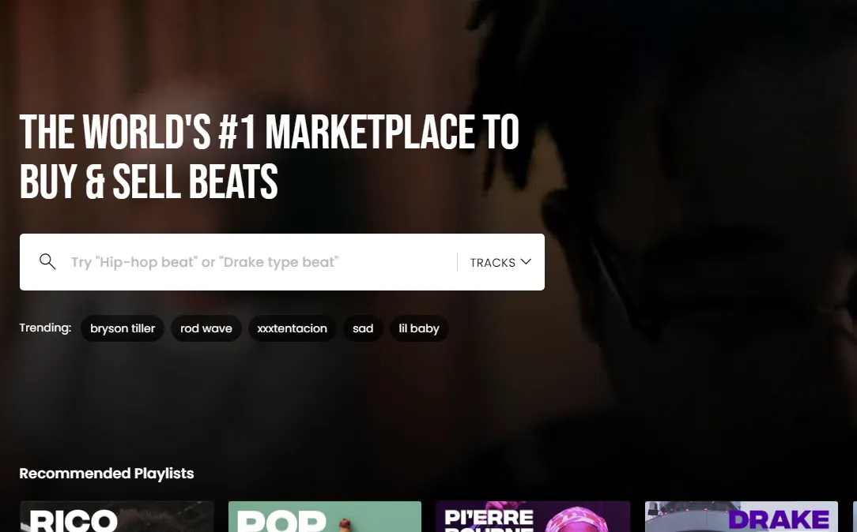Pick the sad trending tag
The width and height of the screenshot is (857, 532).
click(x=363, y=328)
